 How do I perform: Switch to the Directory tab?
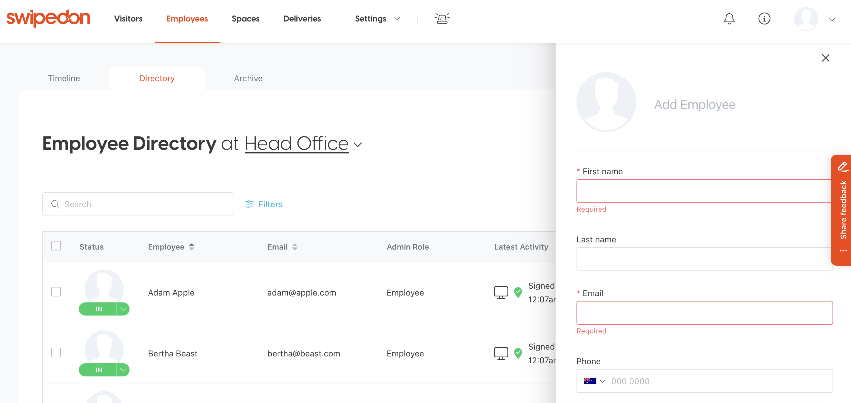pyautogui.click(x=157, y=78)
